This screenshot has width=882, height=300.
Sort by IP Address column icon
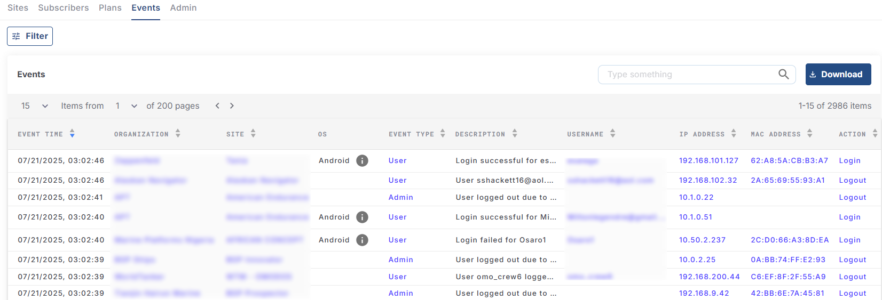click(734, 134)
